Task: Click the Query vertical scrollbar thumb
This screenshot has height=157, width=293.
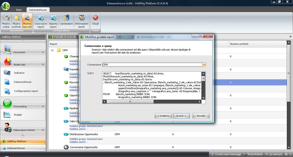Action: 203,79
